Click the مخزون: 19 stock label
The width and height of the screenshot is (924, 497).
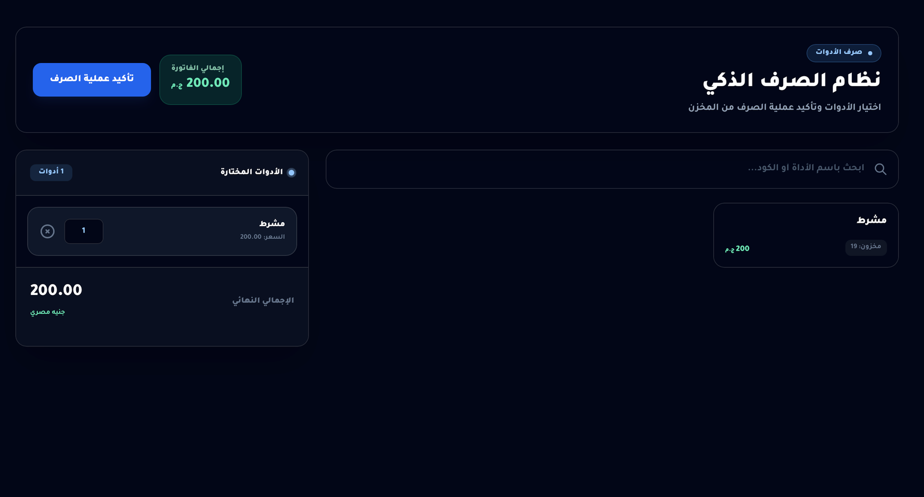pyautogui.click(x=866, y=246)
